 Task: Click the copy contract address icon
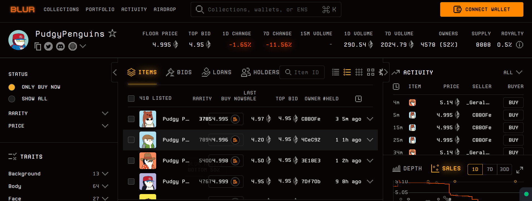click(x=38, y=46)
